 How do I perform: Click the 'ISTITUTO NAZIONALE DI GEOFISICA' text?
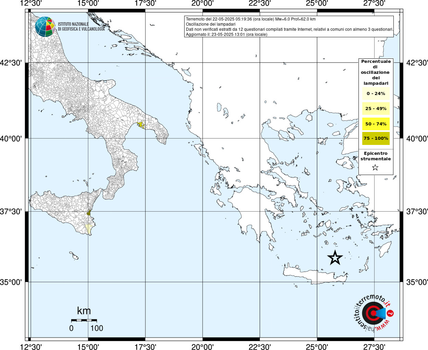[81, 27]
